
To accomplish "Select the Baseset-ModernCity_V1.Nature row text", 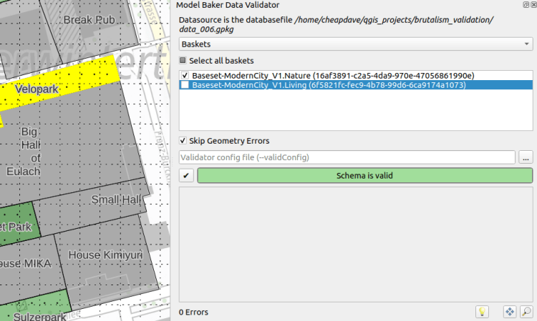I will pos(333,76).
